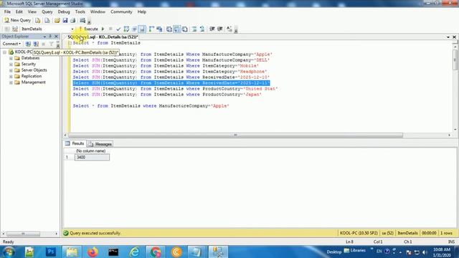Click the Object Explorer horizontal scrollbar

point(23,234)
